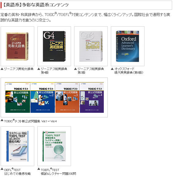173x179 pixels.
Task: Click the オックスフォード現代英英辞典 caption
Action: (x=129, y=71)
